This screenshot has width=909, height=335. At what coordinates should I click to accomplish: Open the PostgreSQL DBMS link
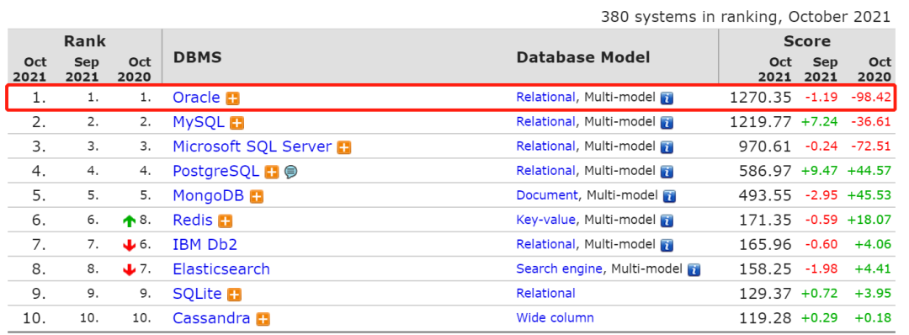pyautogui.click(x=216, y=171)
